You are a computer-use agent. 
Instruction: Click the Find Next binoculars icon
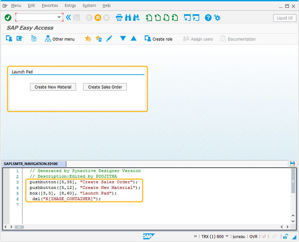coord(136,18)
